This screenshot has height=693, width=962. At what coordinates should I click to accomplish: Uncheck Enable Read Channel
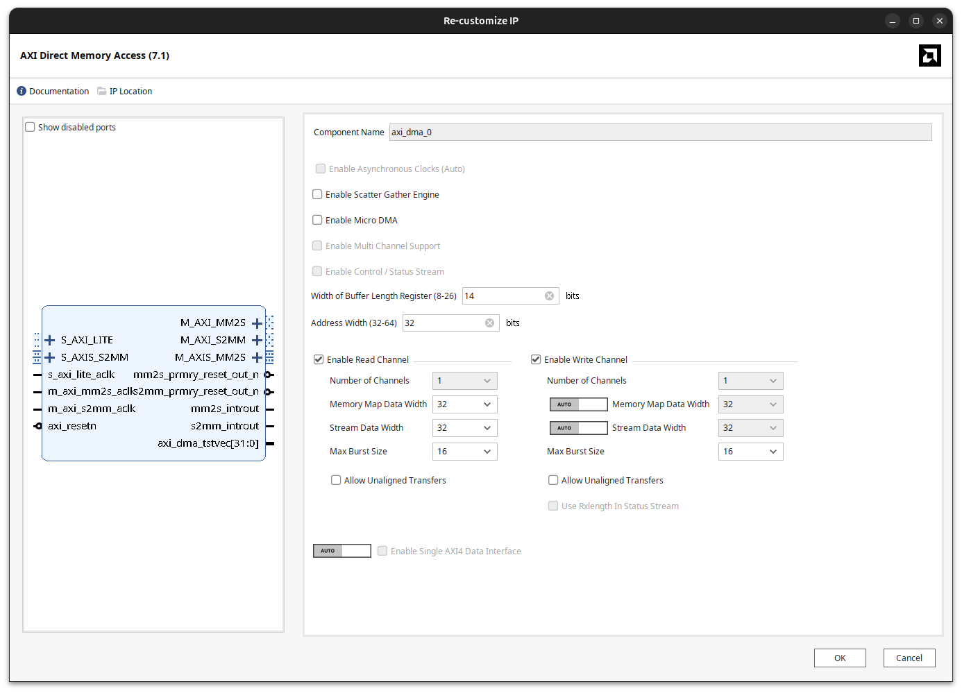(319, 359)
